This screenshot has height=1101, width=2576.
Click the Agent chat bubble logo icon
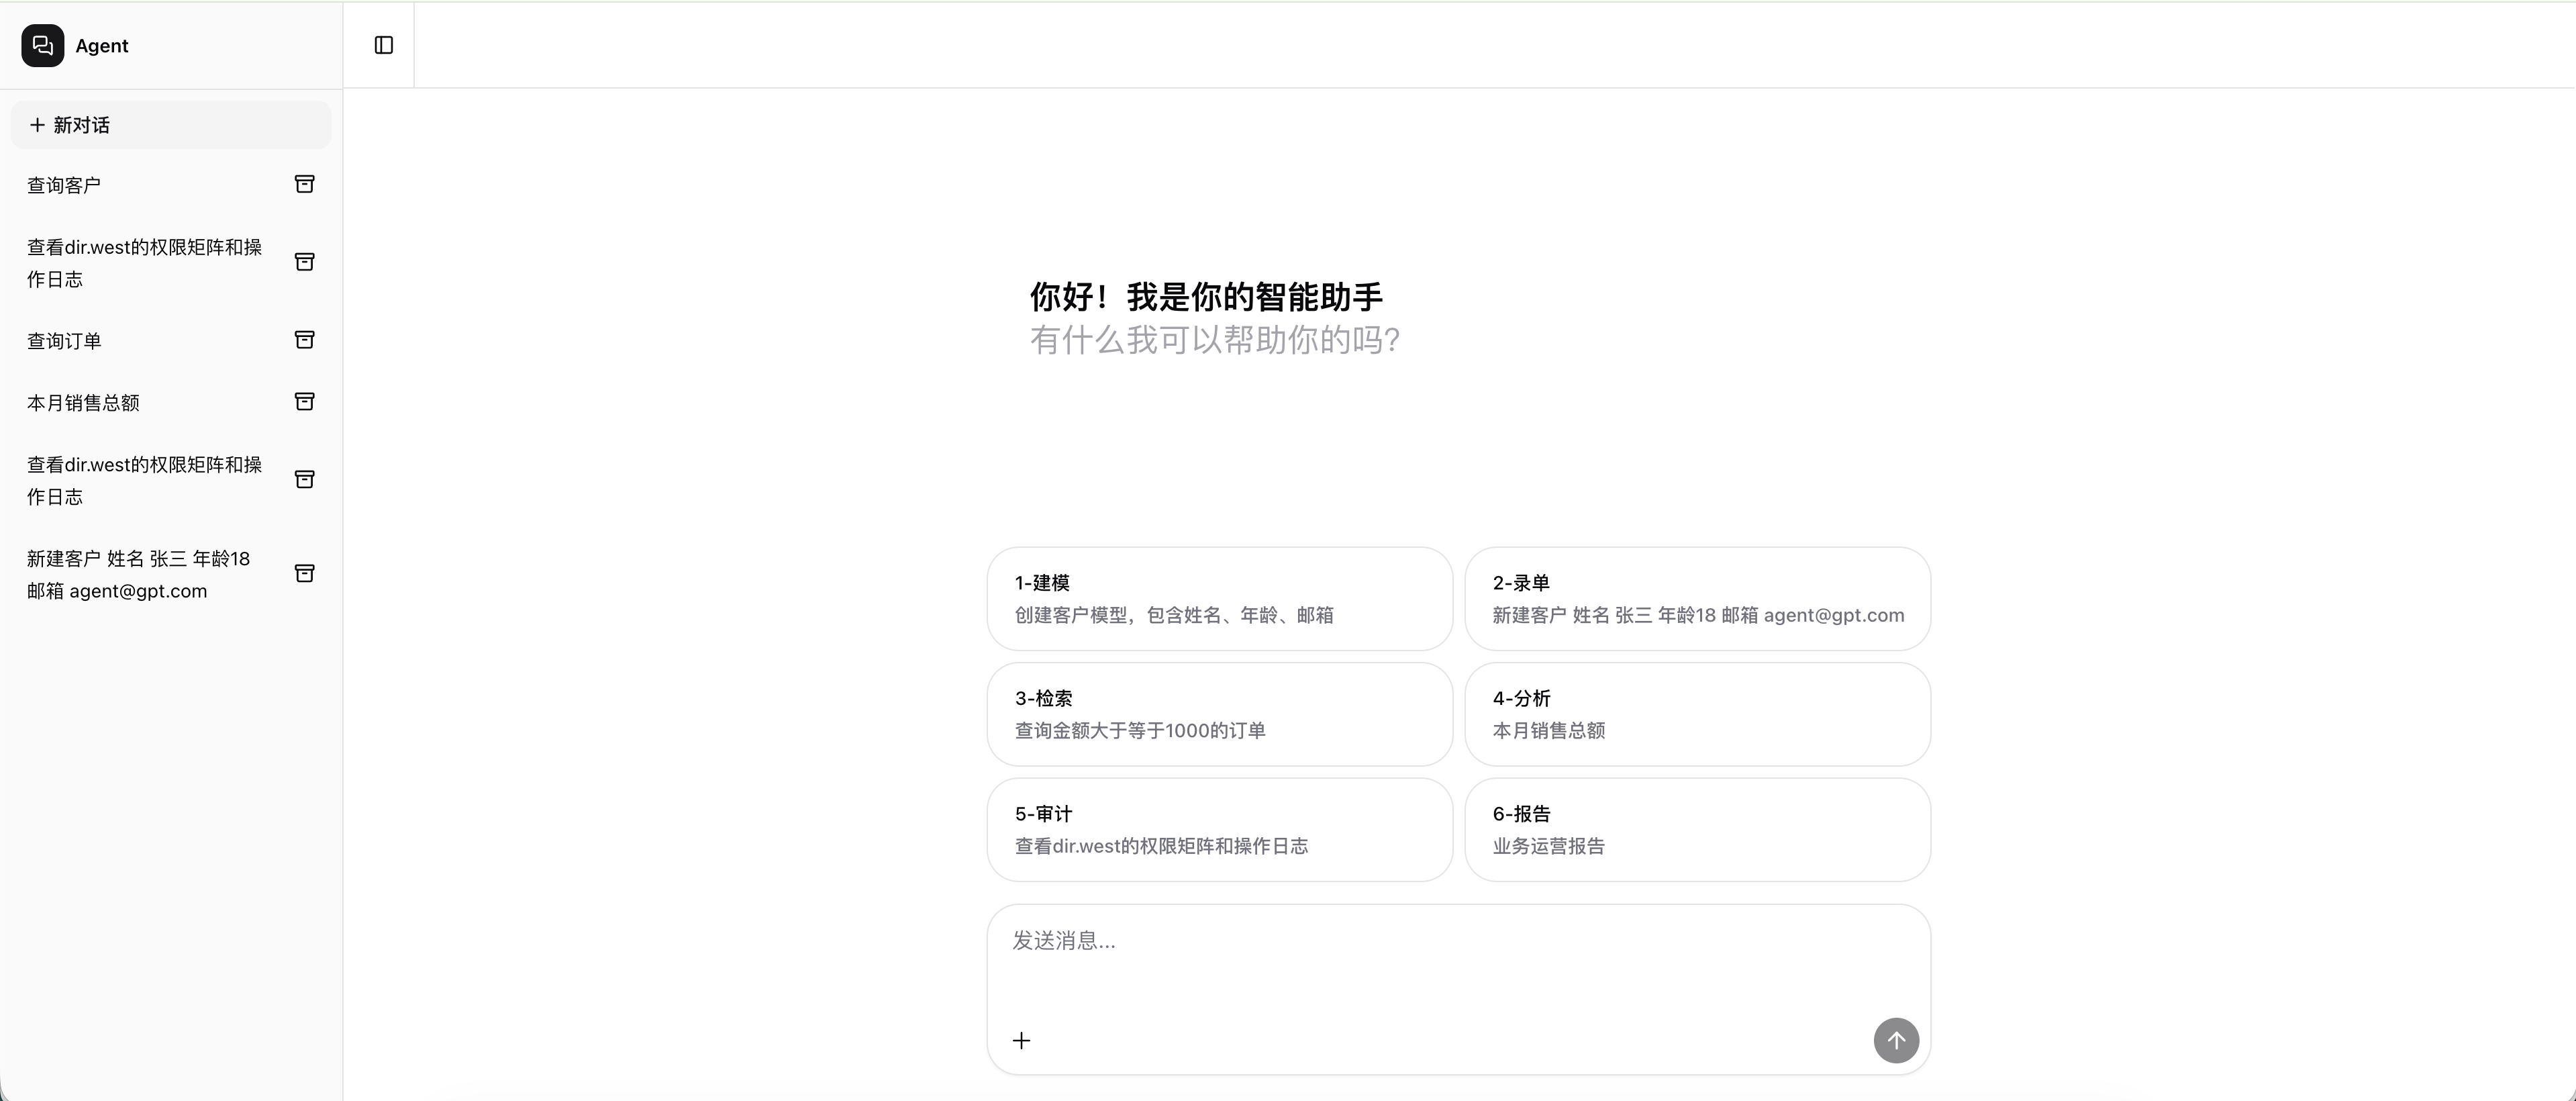pos(41,45)
